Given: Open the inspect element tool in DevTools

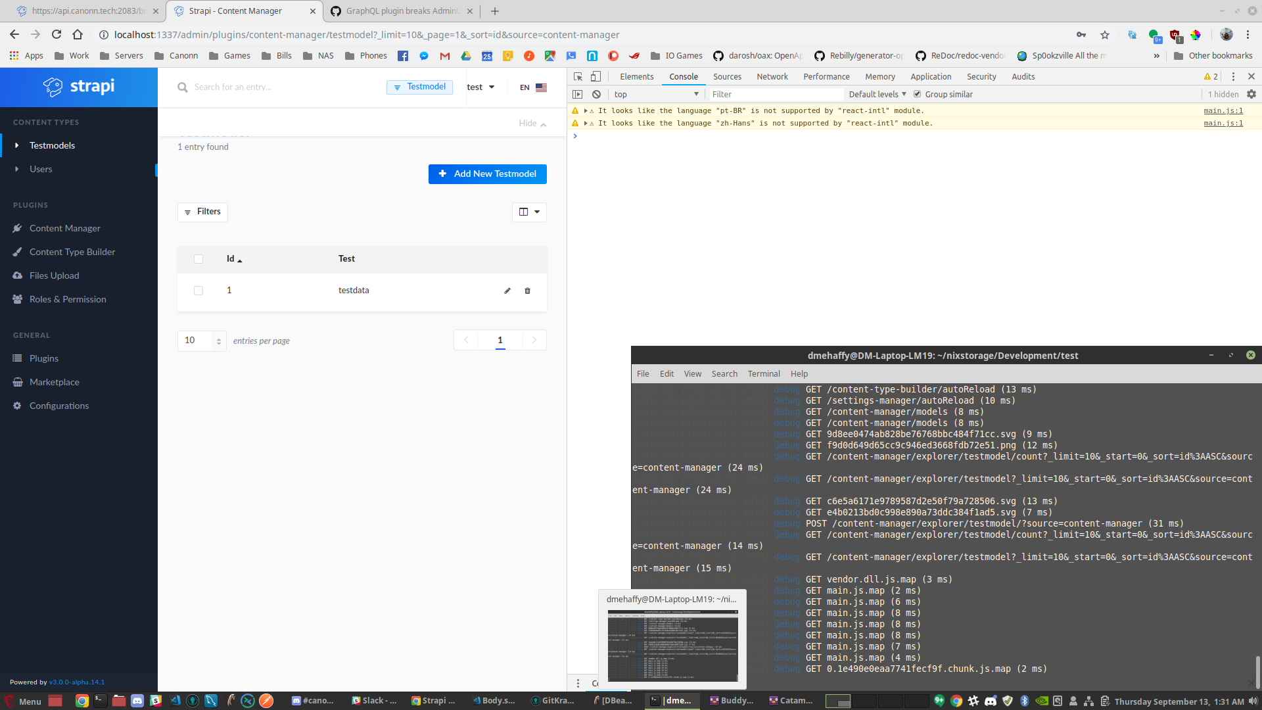Looking at the screenshot, I should coord(577,76).
